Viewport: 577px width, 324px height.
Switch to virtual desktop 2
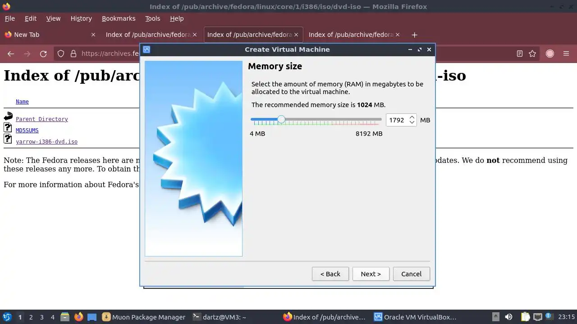click(31, 317)
